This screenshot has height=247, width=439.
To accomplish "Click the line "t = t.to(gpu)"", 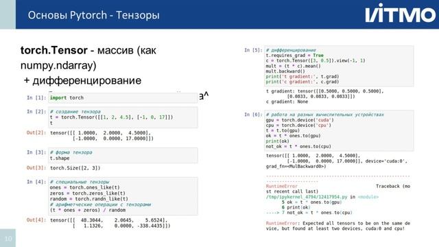I will [x=283, y=130].
